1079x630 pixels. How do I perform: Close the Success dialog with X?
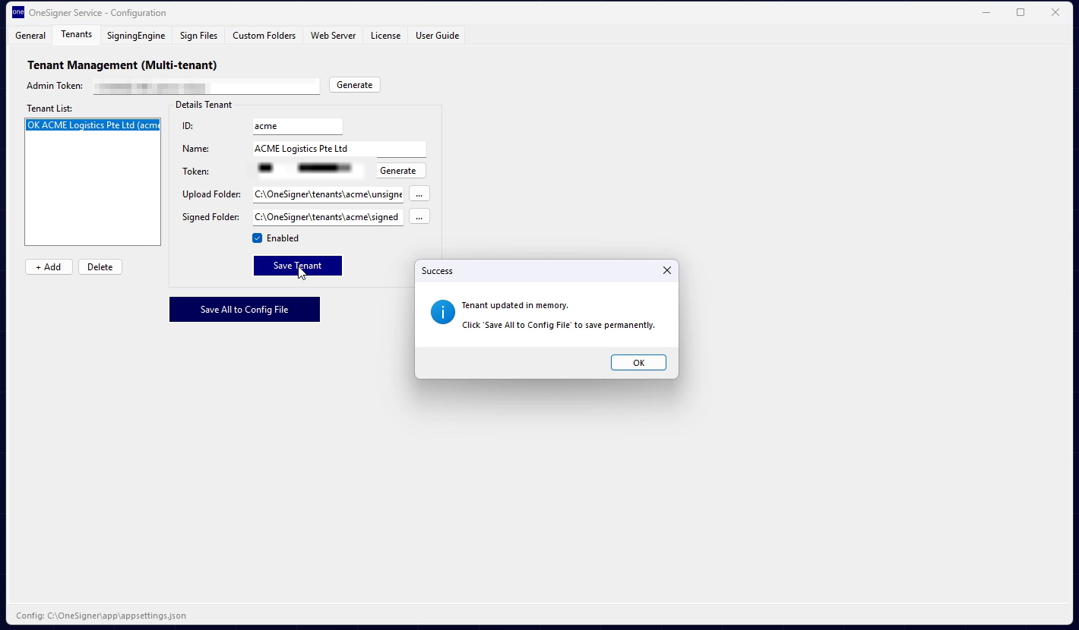point(667,270)
